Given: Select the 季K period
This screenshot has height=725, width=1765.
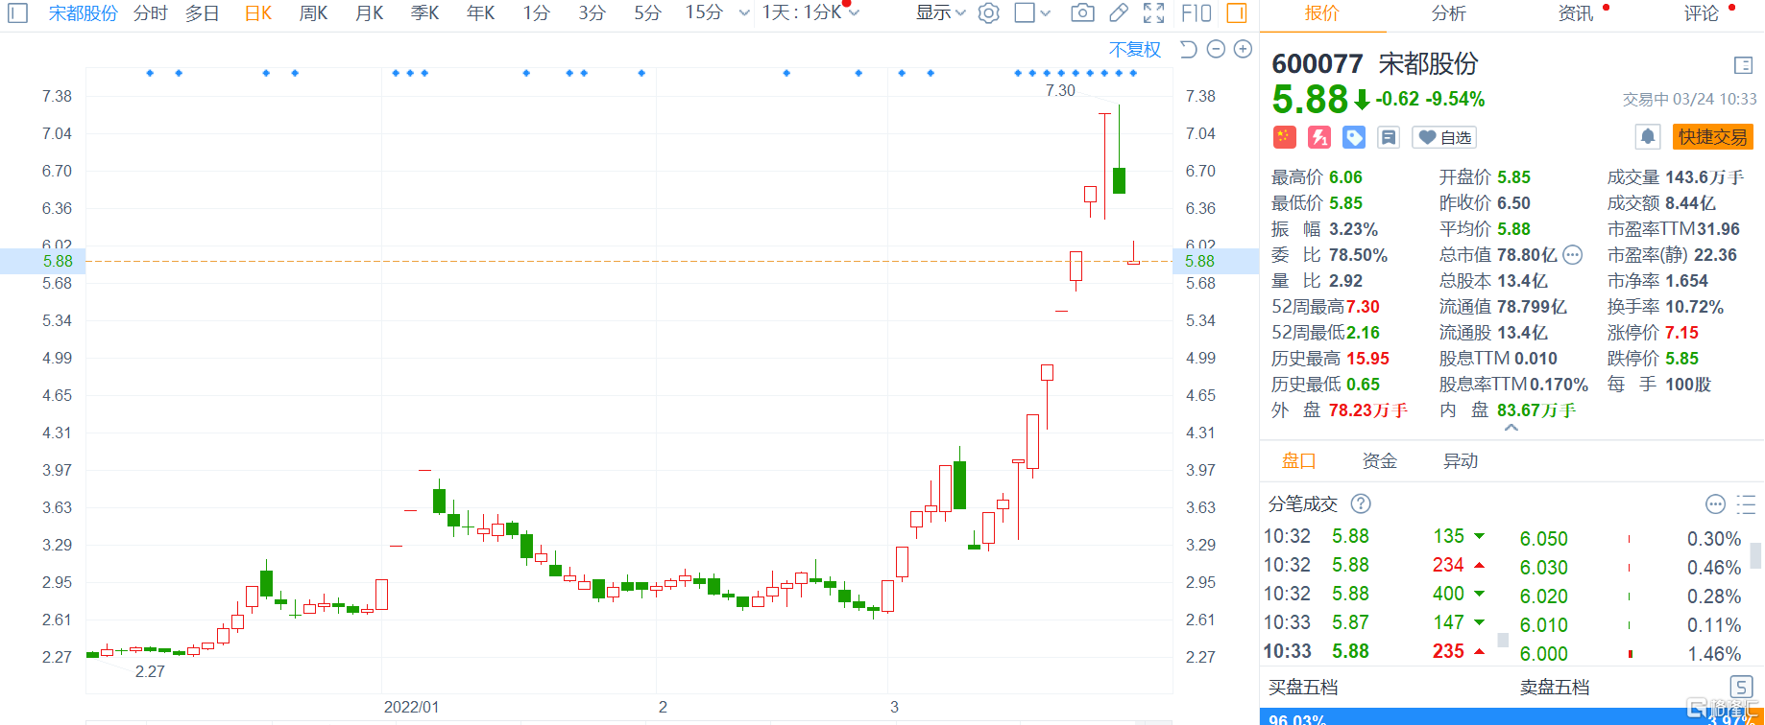Looking at the screenshot, I should [425, 12].
